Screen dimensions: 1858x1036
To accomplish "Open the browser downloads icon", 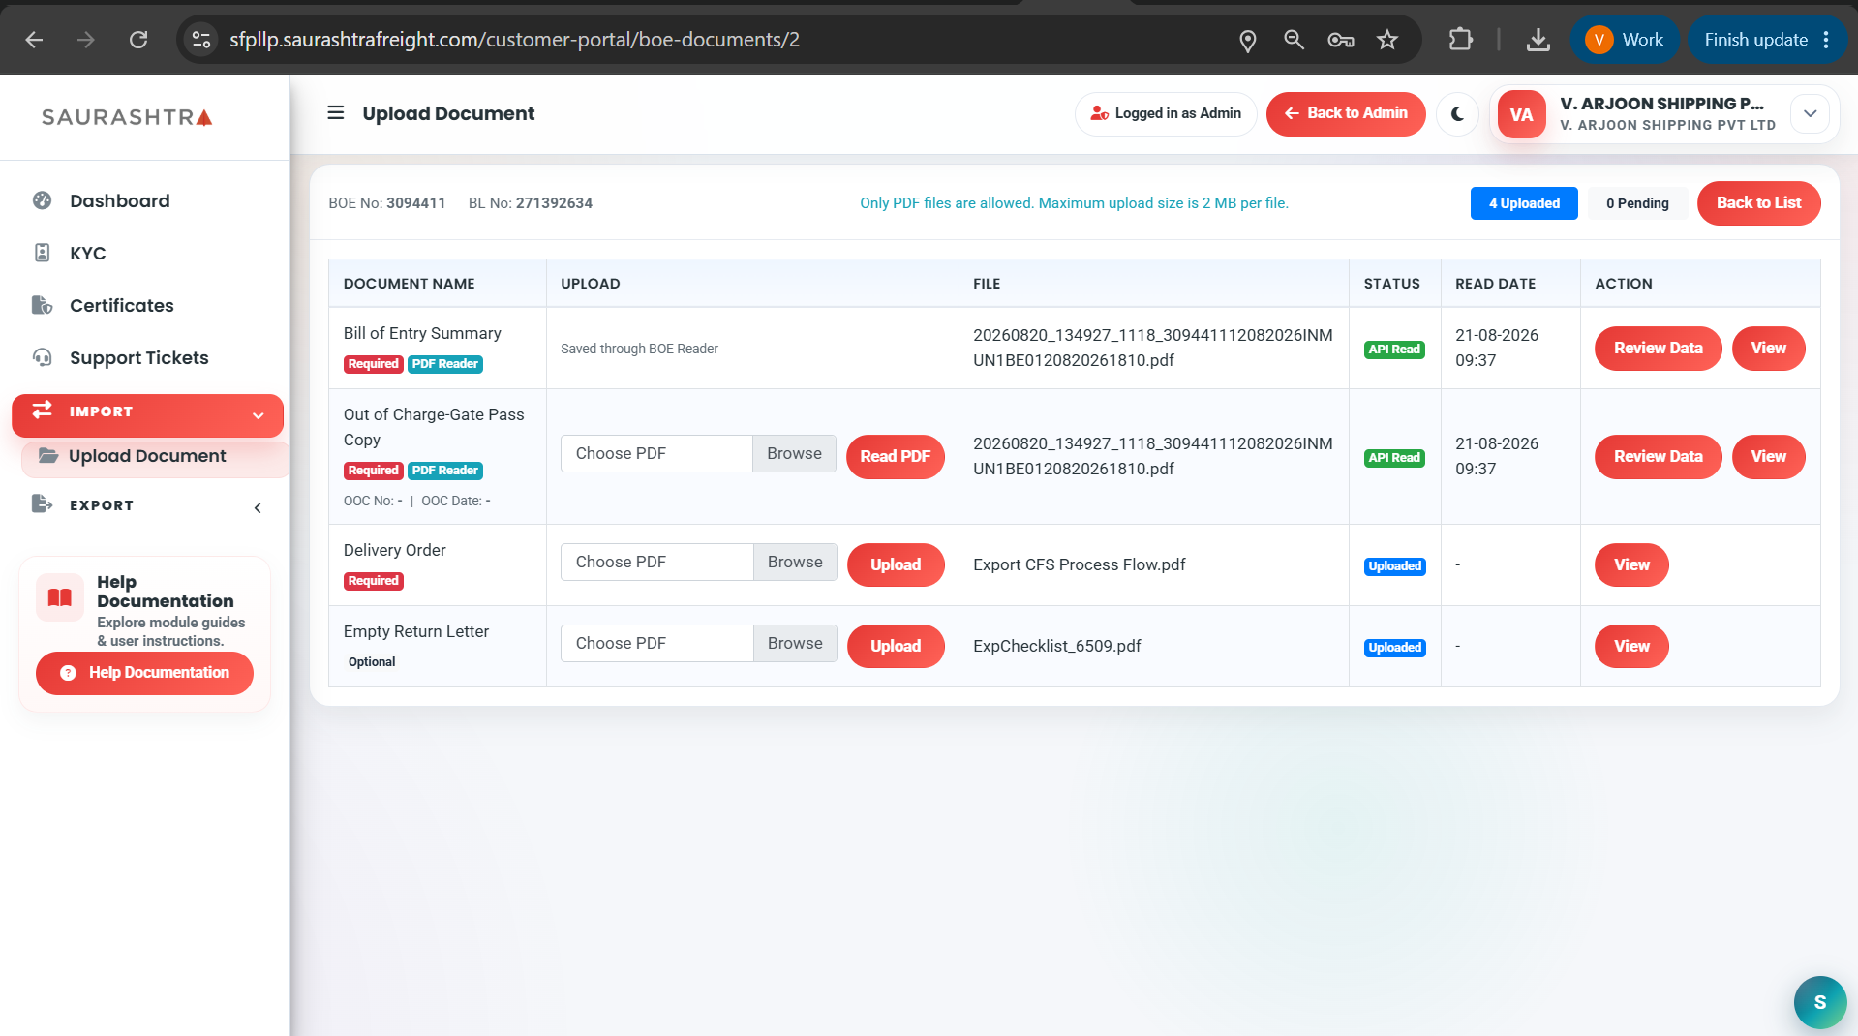I will (1538, 40).
